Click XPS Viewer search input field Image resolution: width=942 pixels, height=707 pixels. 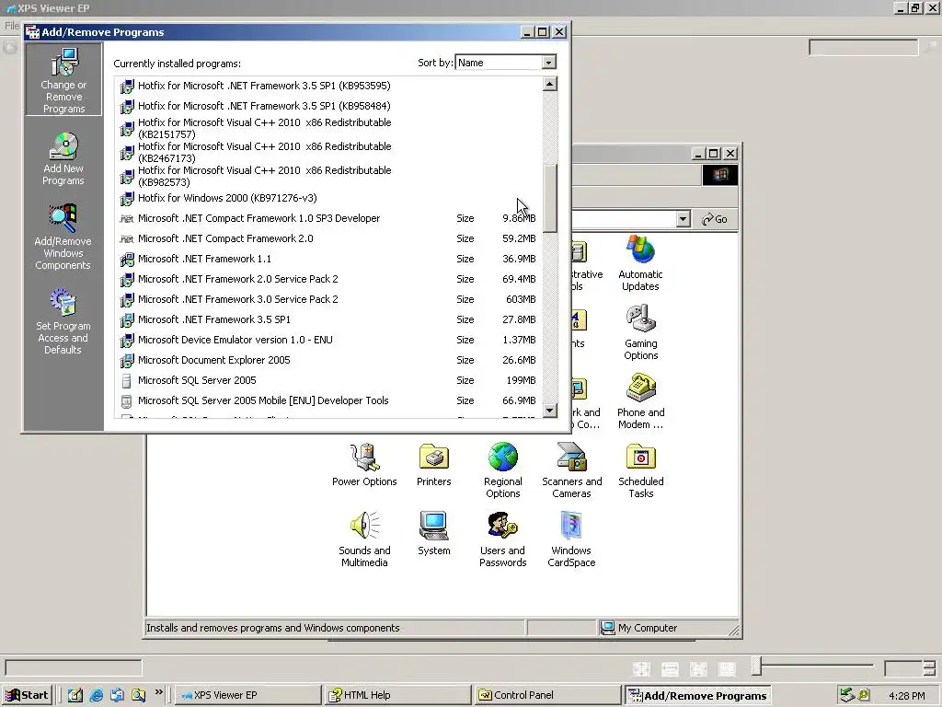[863, 47]
